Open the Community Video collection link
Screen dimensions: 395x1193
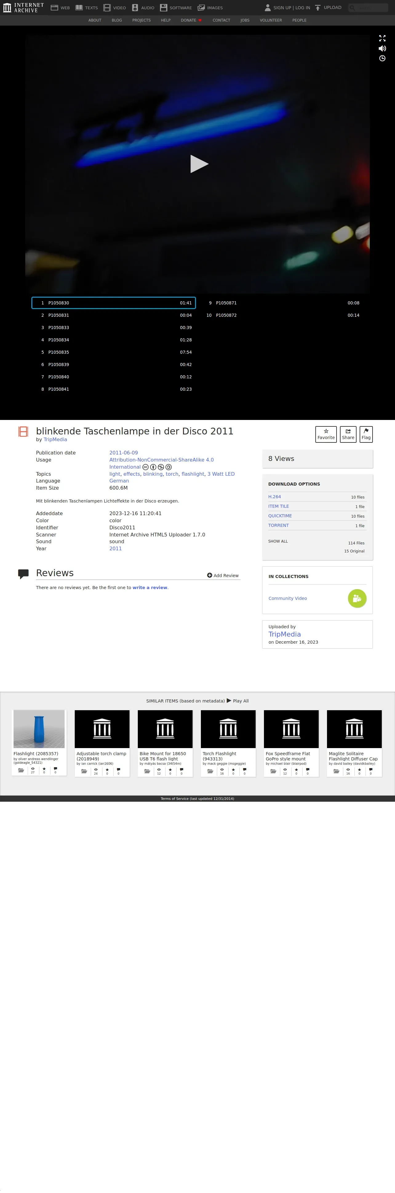[288, 599]
